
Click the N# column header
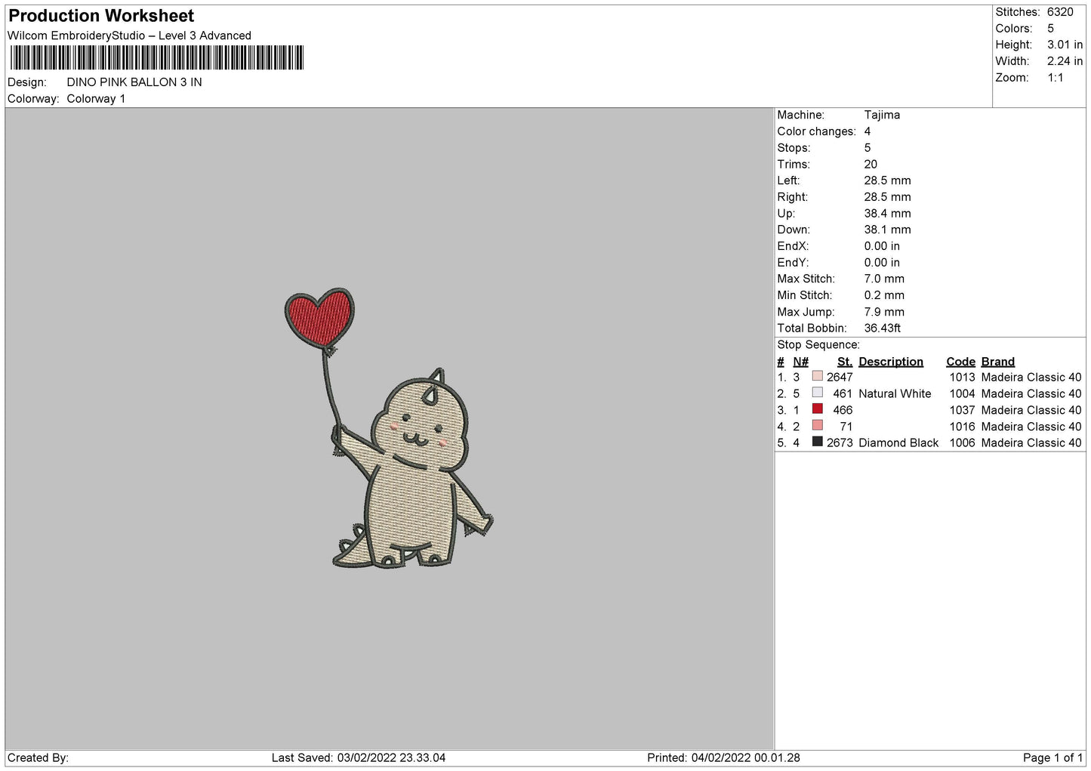[800, 362]
